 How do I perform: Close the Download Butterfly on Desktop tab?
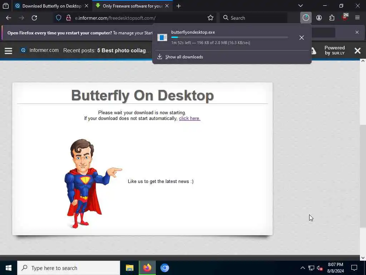pos(86,6)
